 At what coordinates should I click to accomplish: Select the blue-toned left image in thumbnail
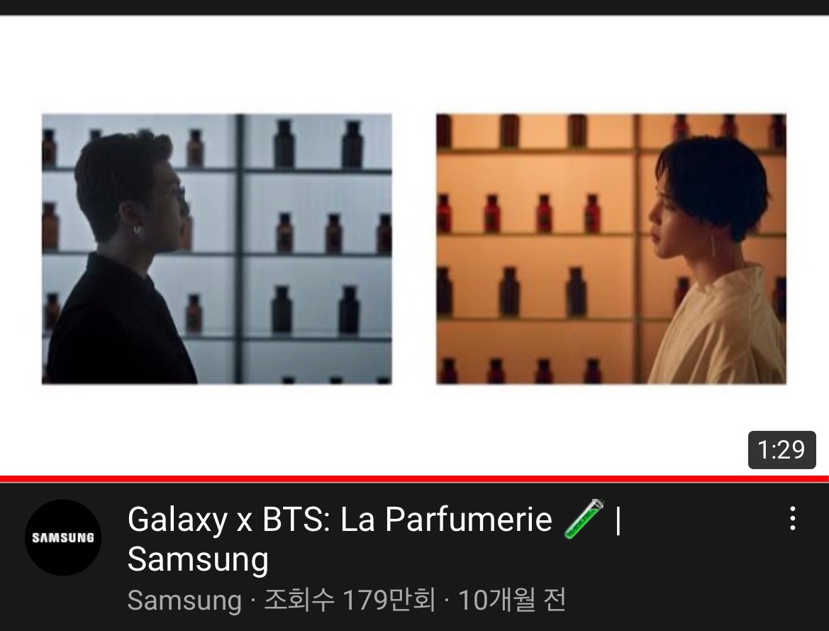click(217, 249)
